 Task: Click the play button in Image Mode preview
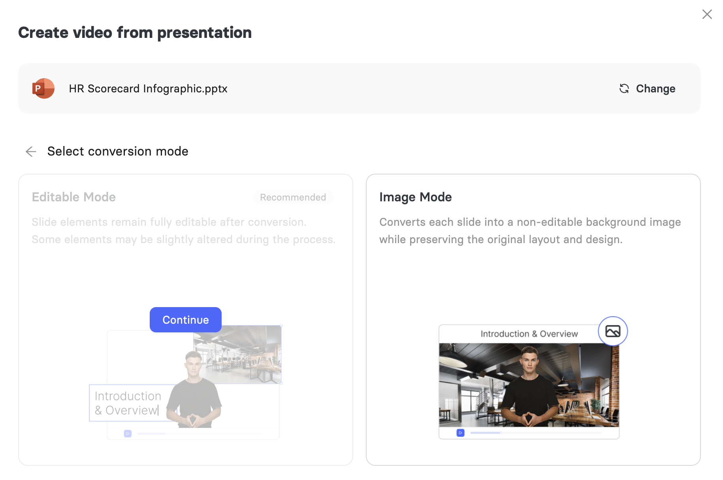point(460,433)
